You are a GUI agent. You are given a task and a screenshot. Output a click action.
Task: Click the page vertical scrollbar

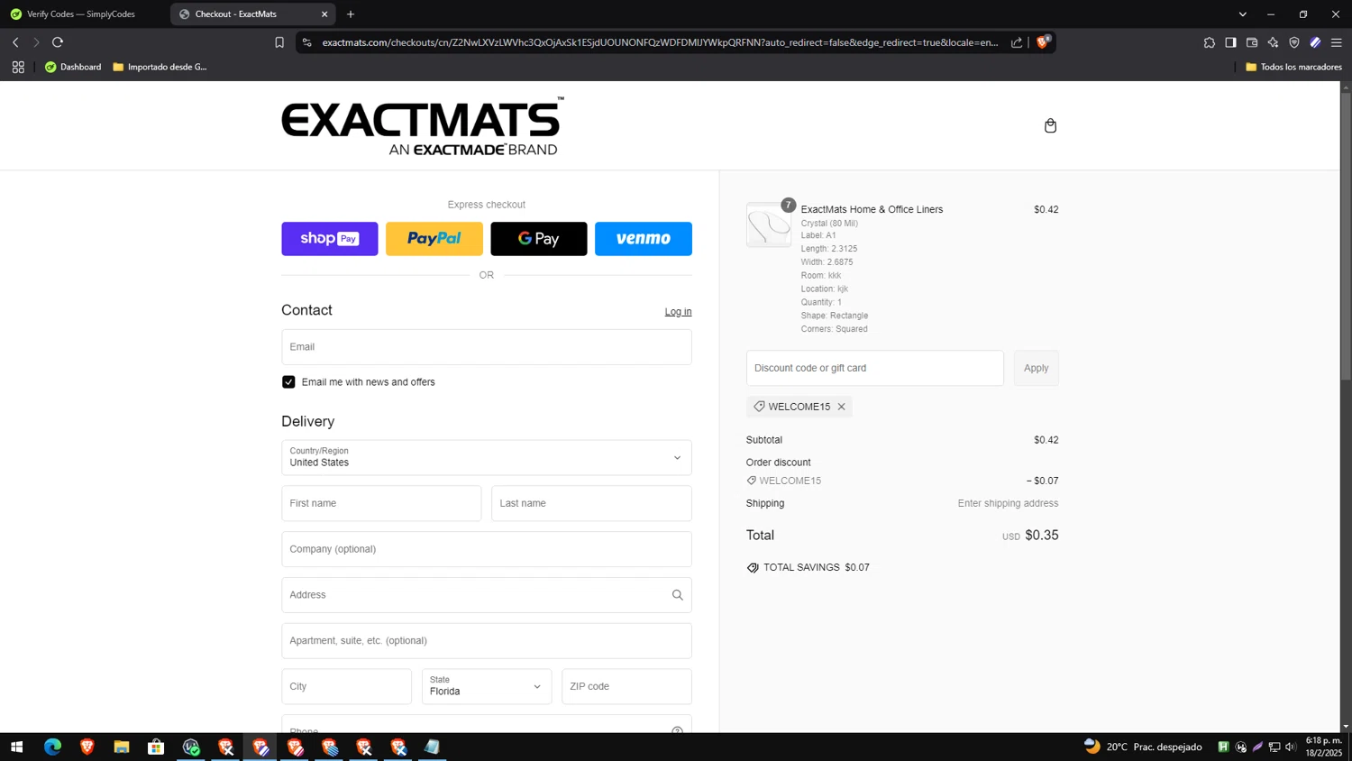coord(1346,234)
